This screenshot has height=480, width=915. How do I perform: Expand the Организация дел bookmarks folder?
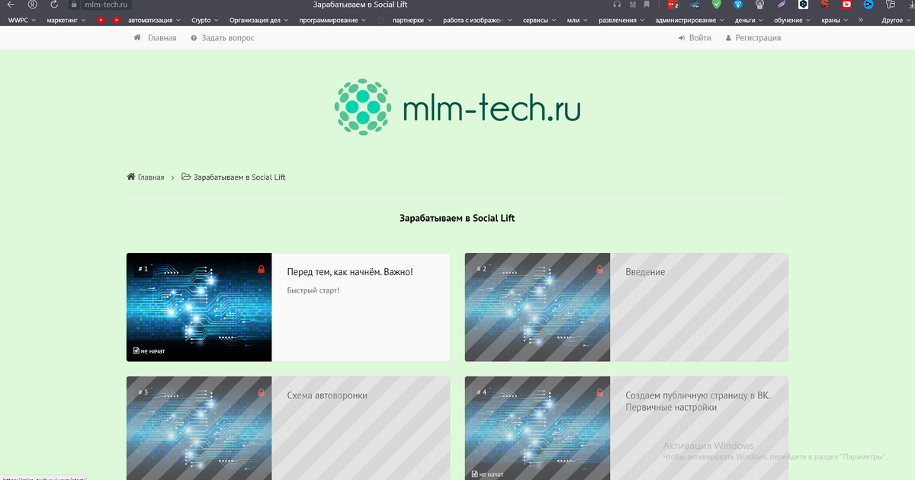(x=258, y=21)
